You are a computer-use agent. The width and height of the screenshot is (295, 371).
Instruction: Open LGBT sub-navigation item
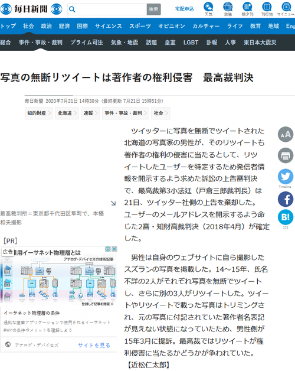pyautogui.click(x=191, y=43)
